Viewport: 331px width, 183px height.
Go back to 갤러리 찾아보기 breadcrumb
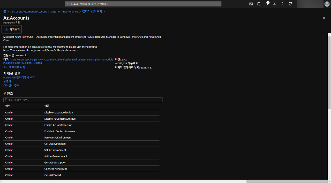[x=92, y=12]
